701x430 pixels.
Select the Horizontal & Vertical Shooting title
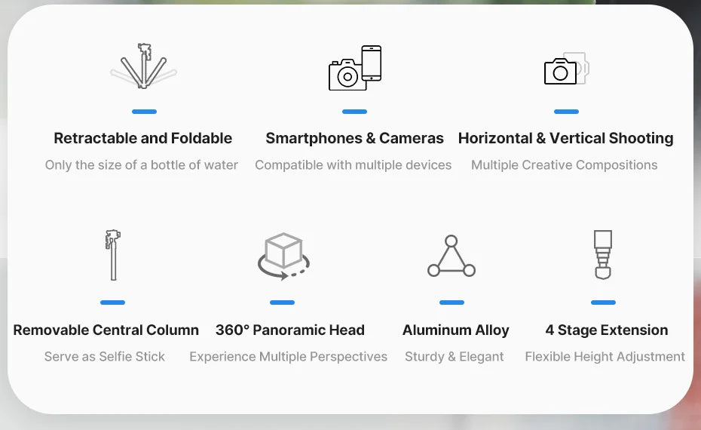point(565,138)
